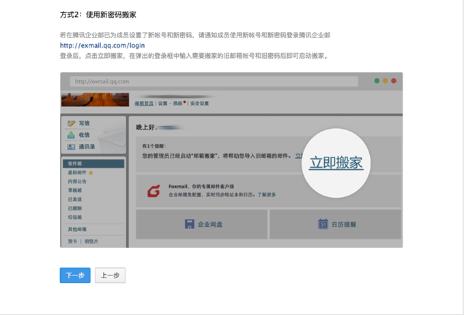464x315 pixels.
Task: Click the star icon beside 星标邮件
Action: pyautogui.click(x=91, y=173)
